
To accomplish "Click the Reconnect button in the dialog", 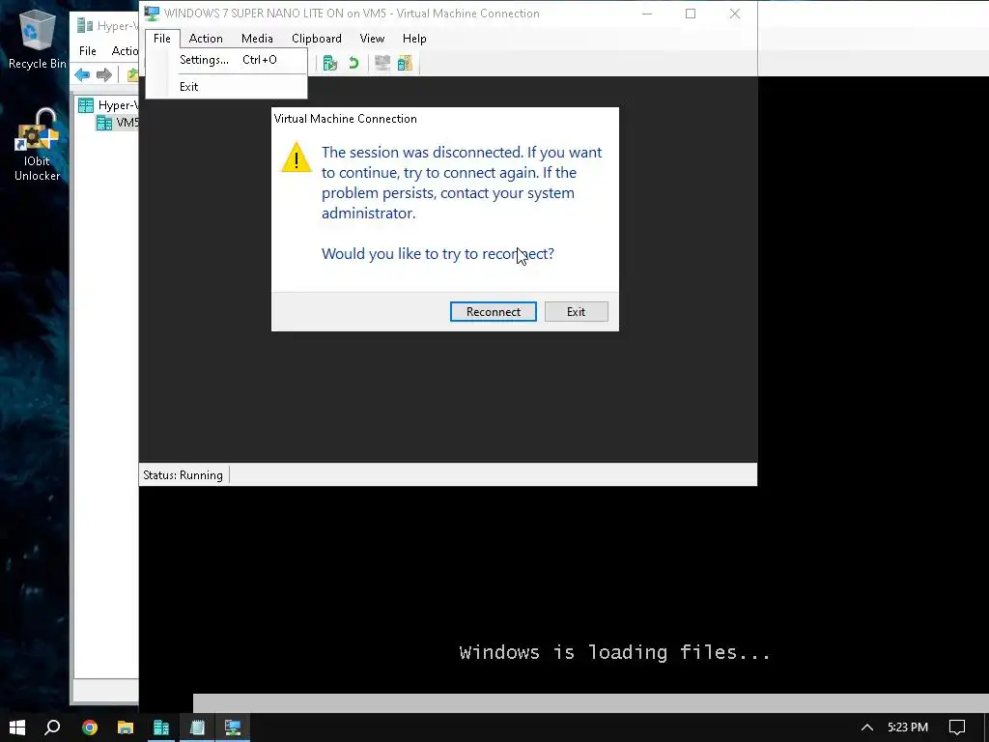I will pos(494,312).
